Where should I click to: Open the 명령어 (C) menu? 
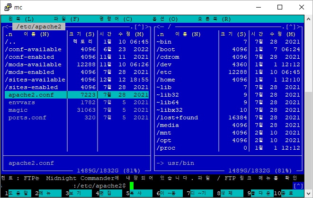[x=116, y=19]
